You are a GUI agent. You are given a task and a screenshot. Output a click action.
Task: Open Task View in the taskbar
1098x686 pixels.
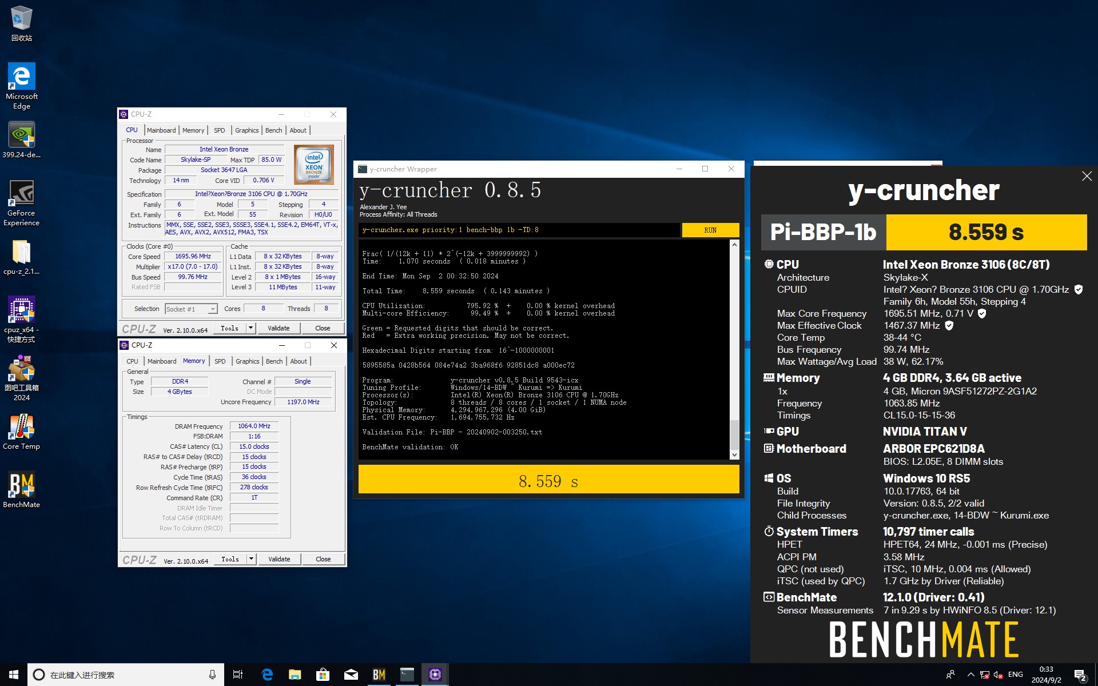[238, 675]
